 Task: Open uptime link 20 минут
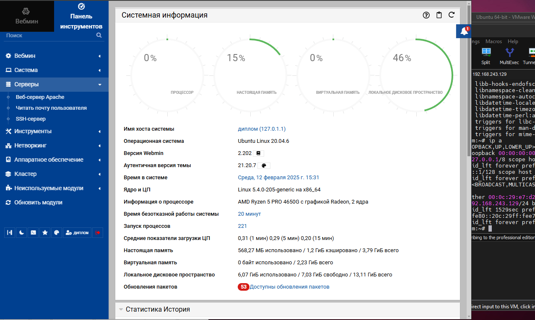249,214
